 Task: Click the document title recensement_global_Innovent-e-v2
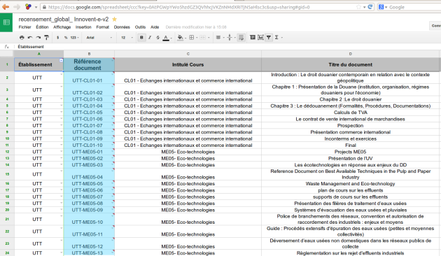63,19
